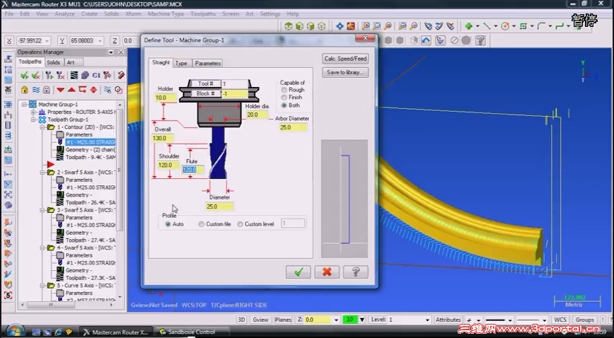Select Auto profile radio button
Screen dimensions: 614x338
point(168,224)
